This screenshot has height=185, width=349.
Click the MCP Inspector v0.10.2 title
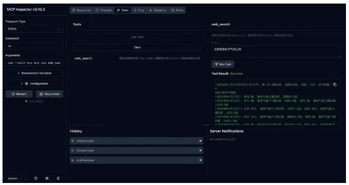coord(26,9)
